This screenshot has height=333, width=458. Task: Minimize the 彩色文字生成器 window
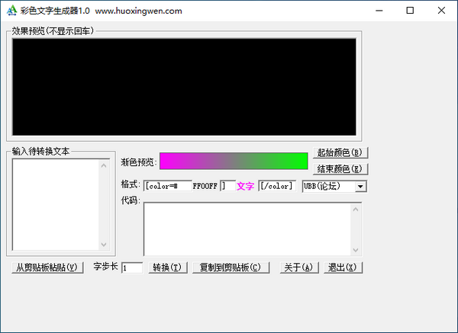coord(376,11)
